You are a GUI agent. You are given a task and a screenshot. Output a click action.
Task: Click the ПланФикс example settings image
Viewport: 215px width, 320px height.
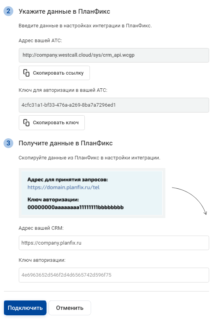[x=92, y=193]
